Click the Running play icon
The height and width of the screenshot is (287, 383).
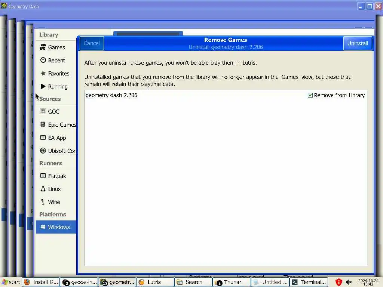(43, 86)
